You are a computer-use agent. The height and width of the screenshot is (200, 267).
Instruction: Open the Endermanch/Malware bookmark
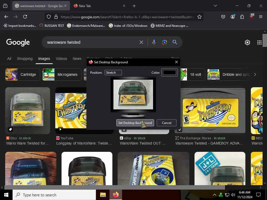pyautogui.click(x=86, y=26)
